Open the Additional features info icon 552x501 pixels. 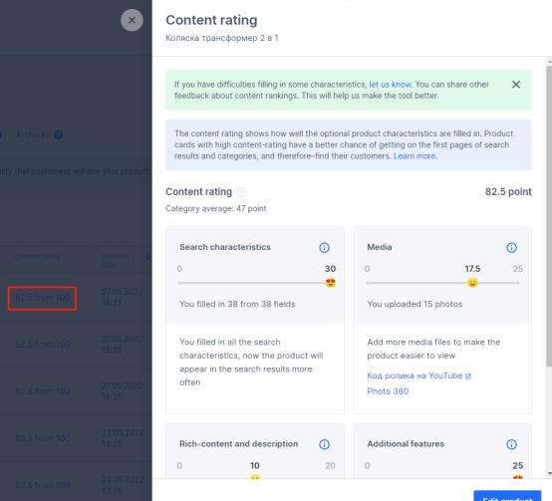click(511, 444)
